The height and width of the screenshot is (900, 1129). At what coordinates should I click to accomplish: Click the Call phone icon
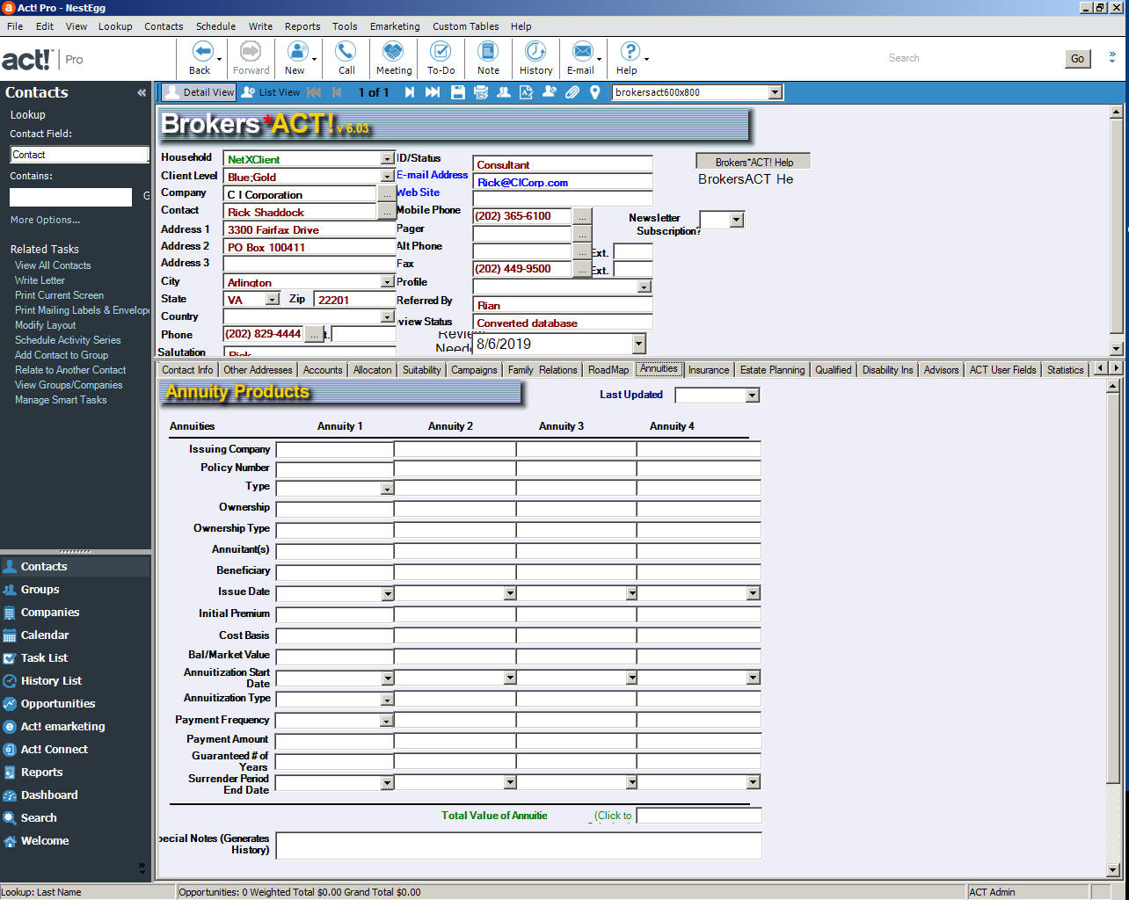346,52
